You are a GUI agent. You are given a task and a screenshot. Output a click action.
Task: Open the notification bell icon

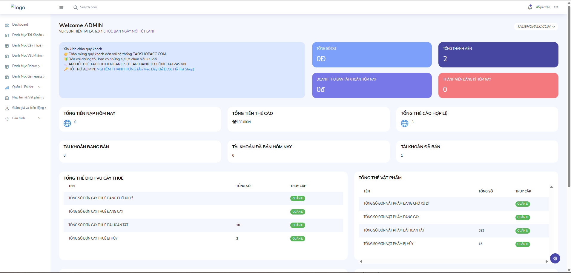(530, 7)
